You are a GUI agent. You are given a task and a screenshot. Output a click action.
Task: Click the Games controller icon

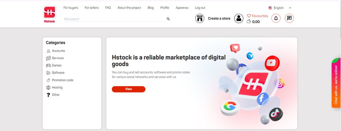click(x=48, y=65)
